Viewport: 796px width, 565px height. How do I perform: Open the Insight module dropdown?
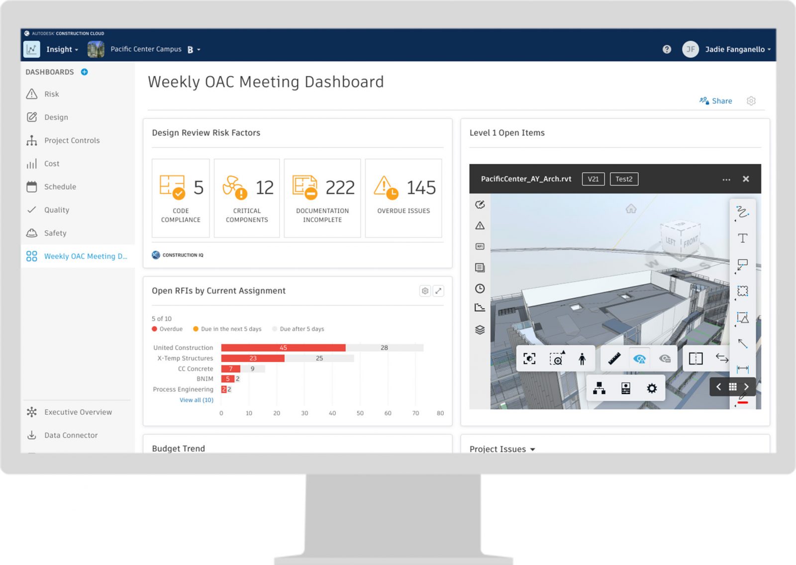pyautogui.click(x=62, y=49)
